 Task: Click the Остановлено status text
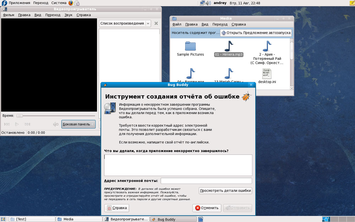13,133
